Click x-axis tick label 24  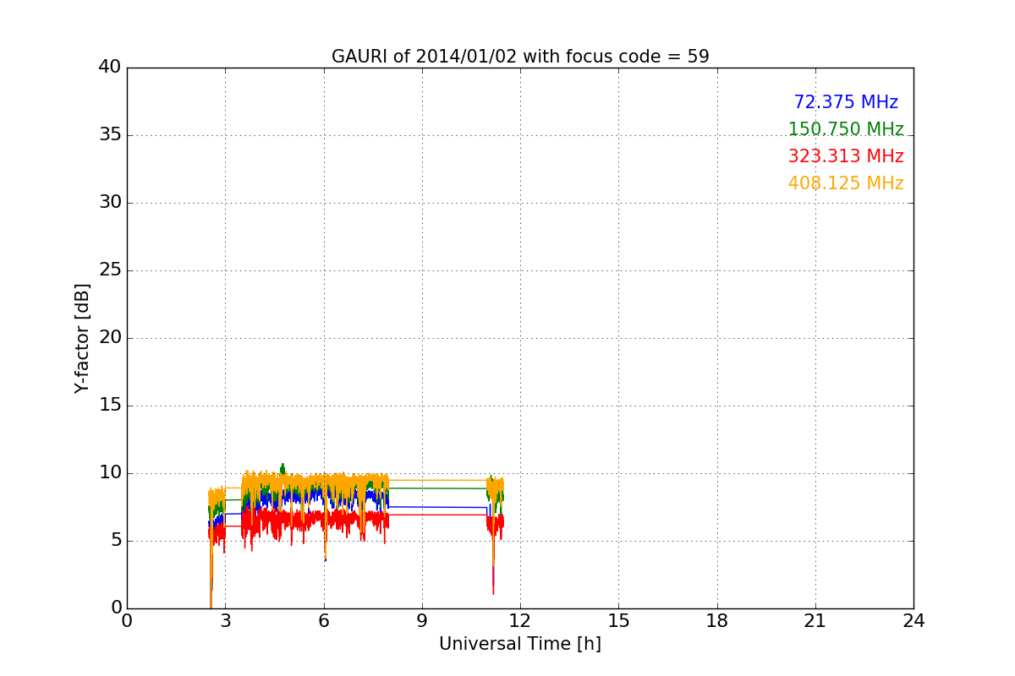pos(913,620)
